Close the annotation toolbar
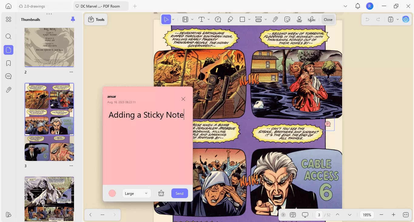The image size is (414, 222). click(x=328, y=19)
